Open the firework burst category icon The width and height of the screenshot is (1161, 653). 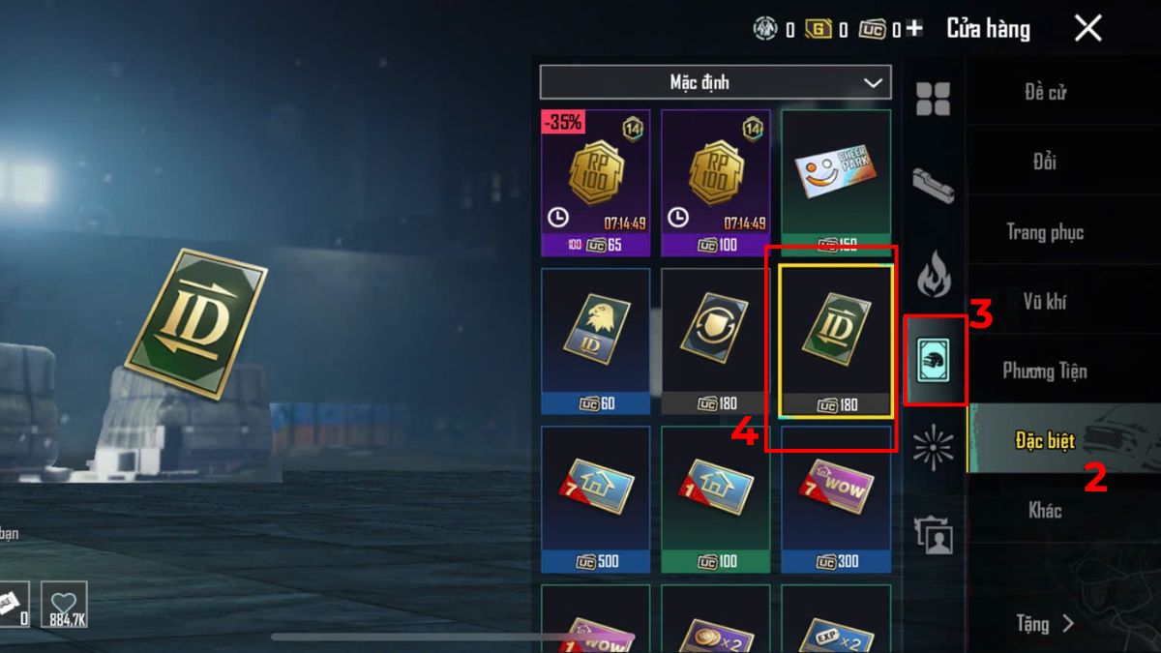pyautogui.click(x=933, y=446)
